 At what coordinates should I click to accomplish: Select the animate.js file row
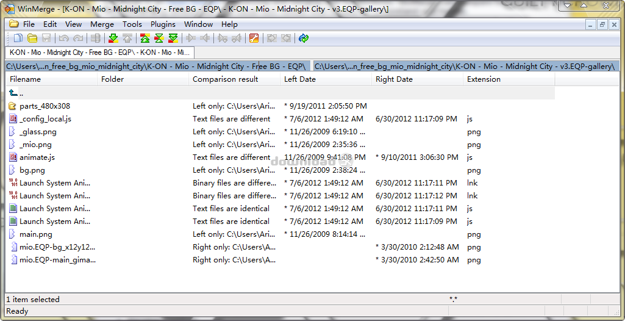coord(37,157)
